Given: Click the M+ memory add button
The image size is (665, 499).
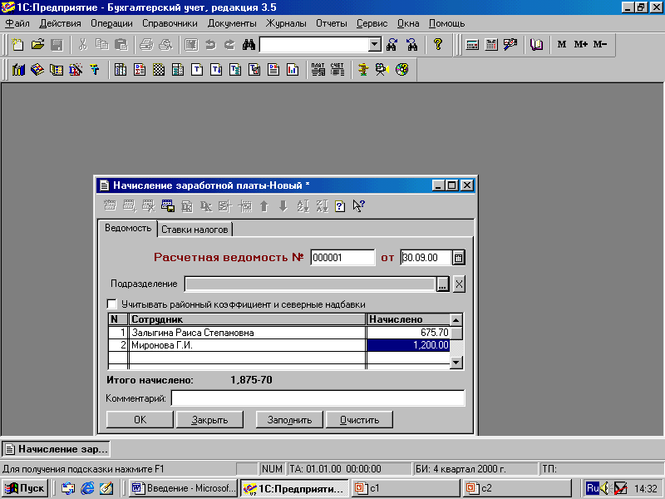Looking at the screenshot, I should 580,44.
